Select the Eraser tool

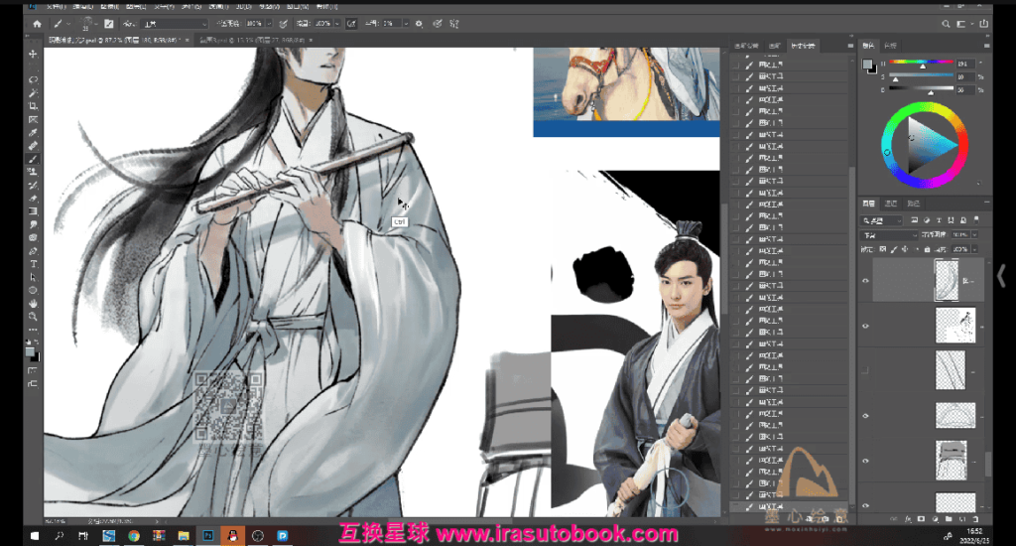pos(33,199)
